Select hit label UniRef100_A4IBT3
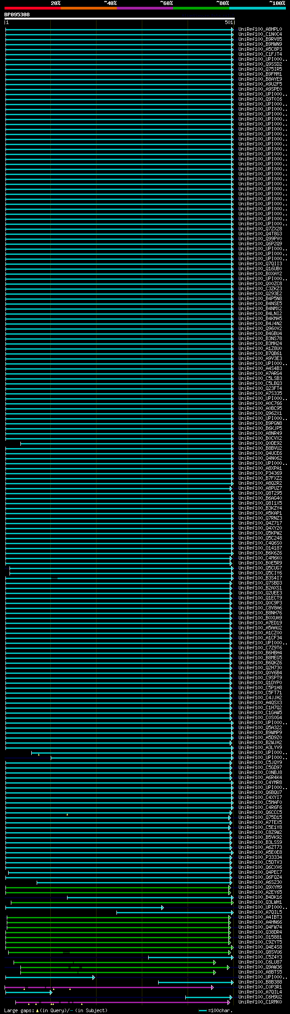Screen dimensions: 290x1014 (x=260, y=917)
